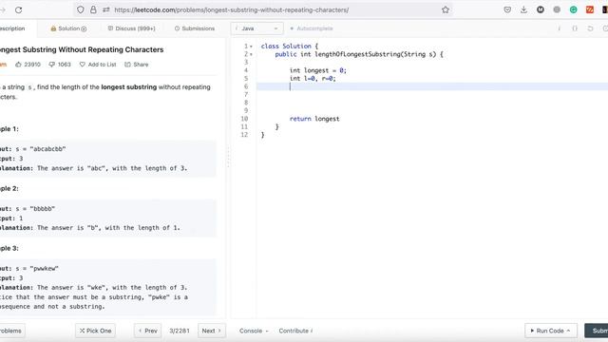The height and width of the screenshot is (342, 608).
Task: Click the curly braces format icon
Action: tap(575, 28)
